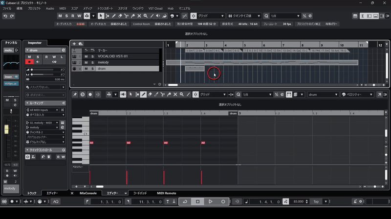Open the ベロシティー controller dropdown
This screenshot has width=391, height=219.
(357, 94)
